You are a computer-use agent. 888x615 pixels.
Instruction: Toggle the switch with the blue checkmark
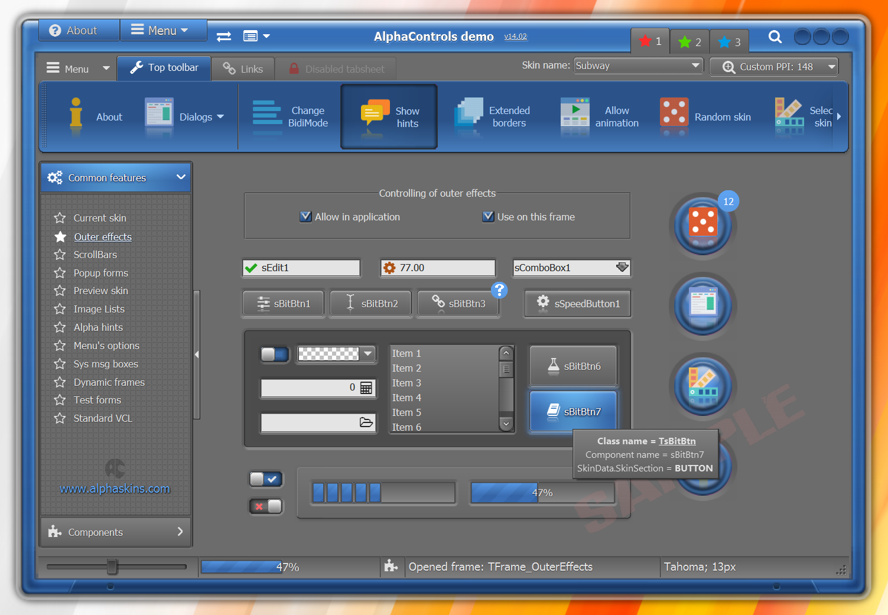click(266, 479)
